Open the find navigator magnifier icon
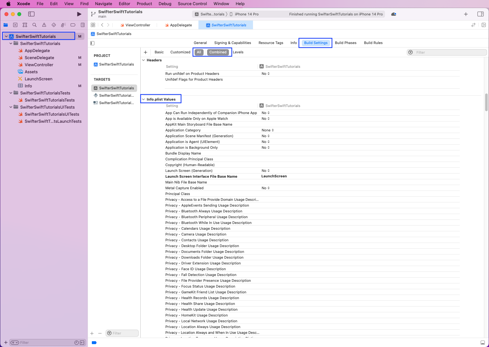Screen dimensions: 489x347 (34, 25)
